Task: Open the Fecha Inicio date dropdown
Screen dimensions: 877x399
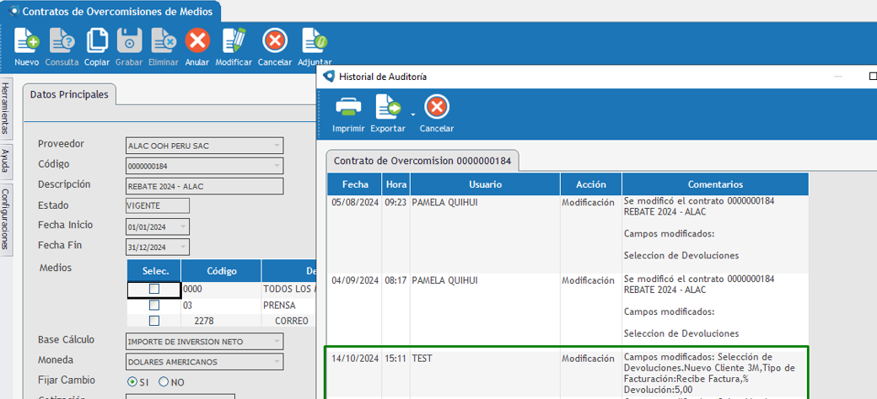Action: 182,226
